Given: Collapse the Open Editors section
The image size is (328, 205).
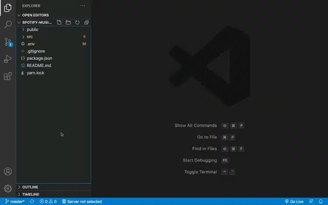Looking at the screenshot, I should [54, 15].
